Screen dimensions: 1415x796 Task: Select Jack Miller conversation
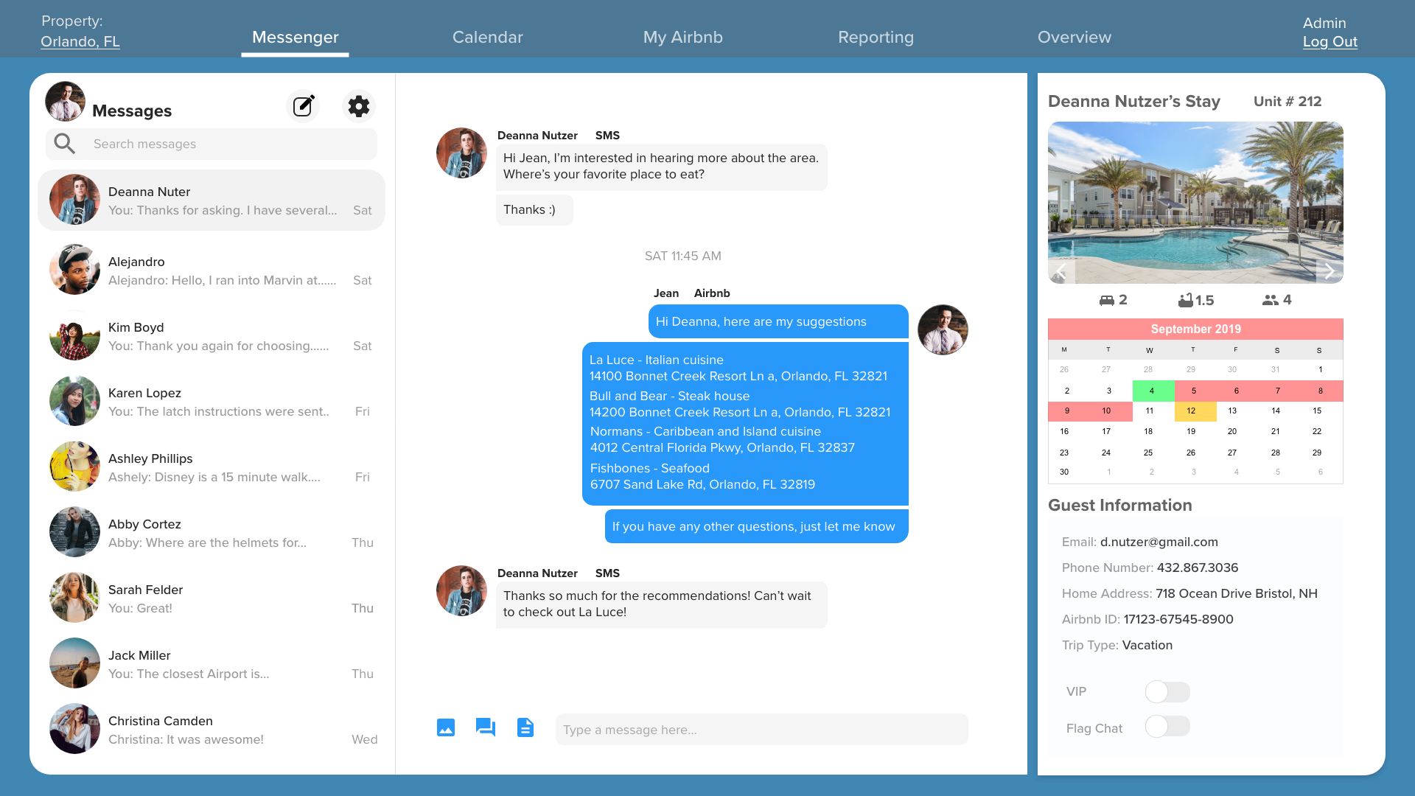[212, 663]
